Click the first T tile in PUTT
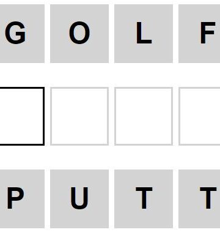Image resolution: width=220 pixels, height=235 pixels. coord(144,199)
